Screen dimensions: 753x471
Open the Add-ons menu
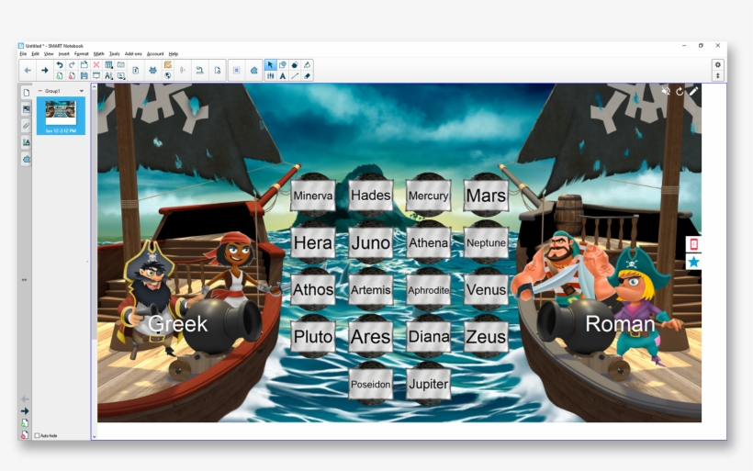click(133, 54)
